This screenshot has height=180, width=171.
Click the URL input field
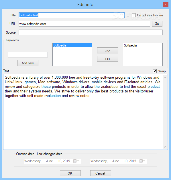tap(84, 24)
